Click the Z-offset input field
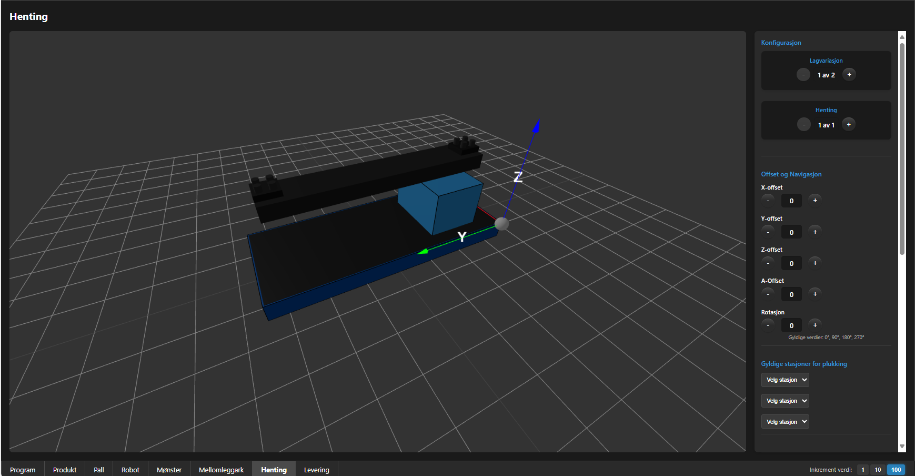915x476 pixels. coord(791,263)
